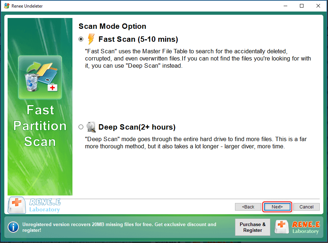Click the RENE.E Laboratory logo at bottom left

click(x=34, y=206)
